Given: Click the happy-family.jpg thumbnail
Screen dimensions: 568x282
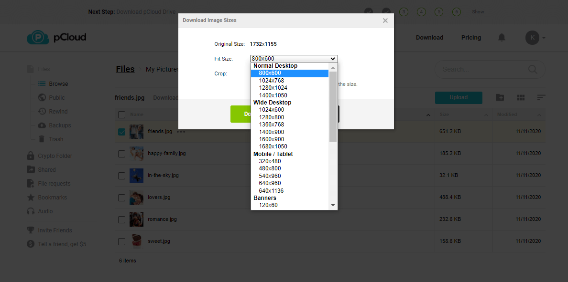Looking at the screenshot, I should click(x=137, y=154).
